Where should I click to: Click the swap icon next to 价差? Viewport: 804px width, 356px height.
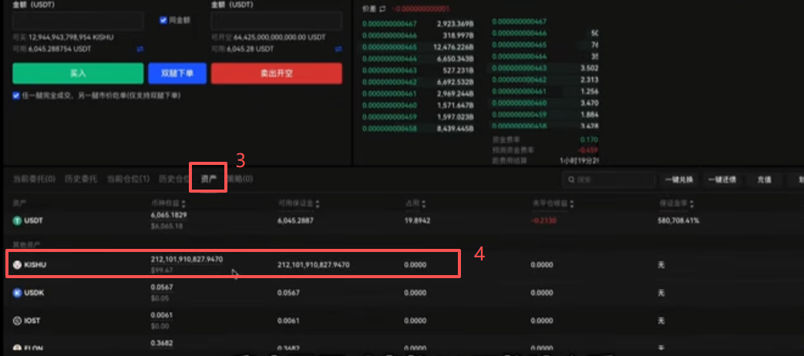click(x=382, y=9)
